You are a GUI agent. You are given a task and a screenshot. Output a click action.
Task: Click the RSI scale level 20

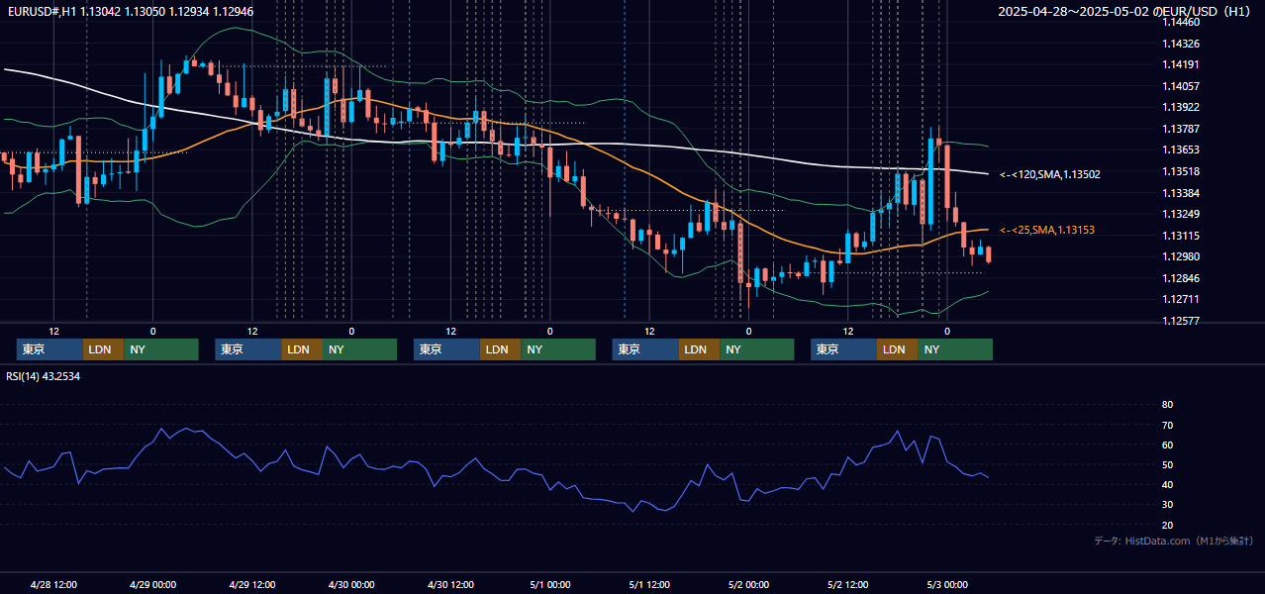pos(1167,525)
